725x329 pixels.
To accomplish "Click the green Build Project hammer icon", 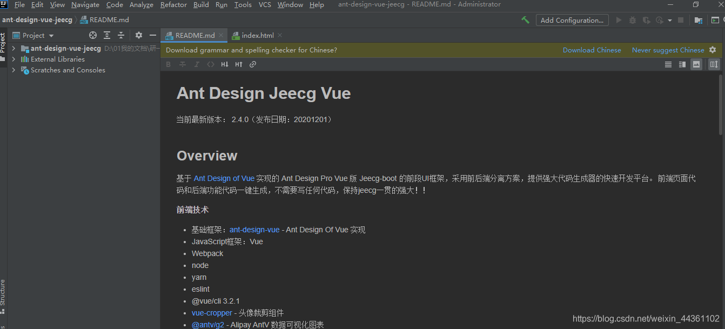I will pyautogui.click(x=525, y=20).
